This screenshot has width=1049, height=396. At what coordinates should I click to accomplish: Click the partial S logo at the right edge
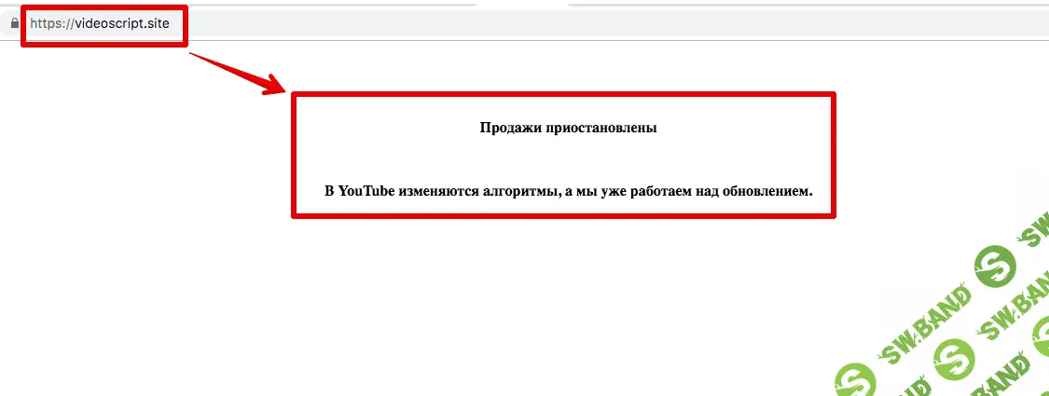[1042, 336]
